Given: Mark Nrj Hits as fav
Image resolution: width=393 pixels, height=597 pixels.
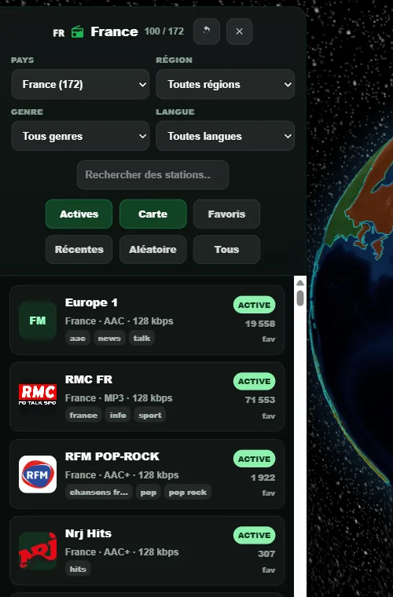Looking at the screenshot, I should pyautogui.click(x=269, y=570).
